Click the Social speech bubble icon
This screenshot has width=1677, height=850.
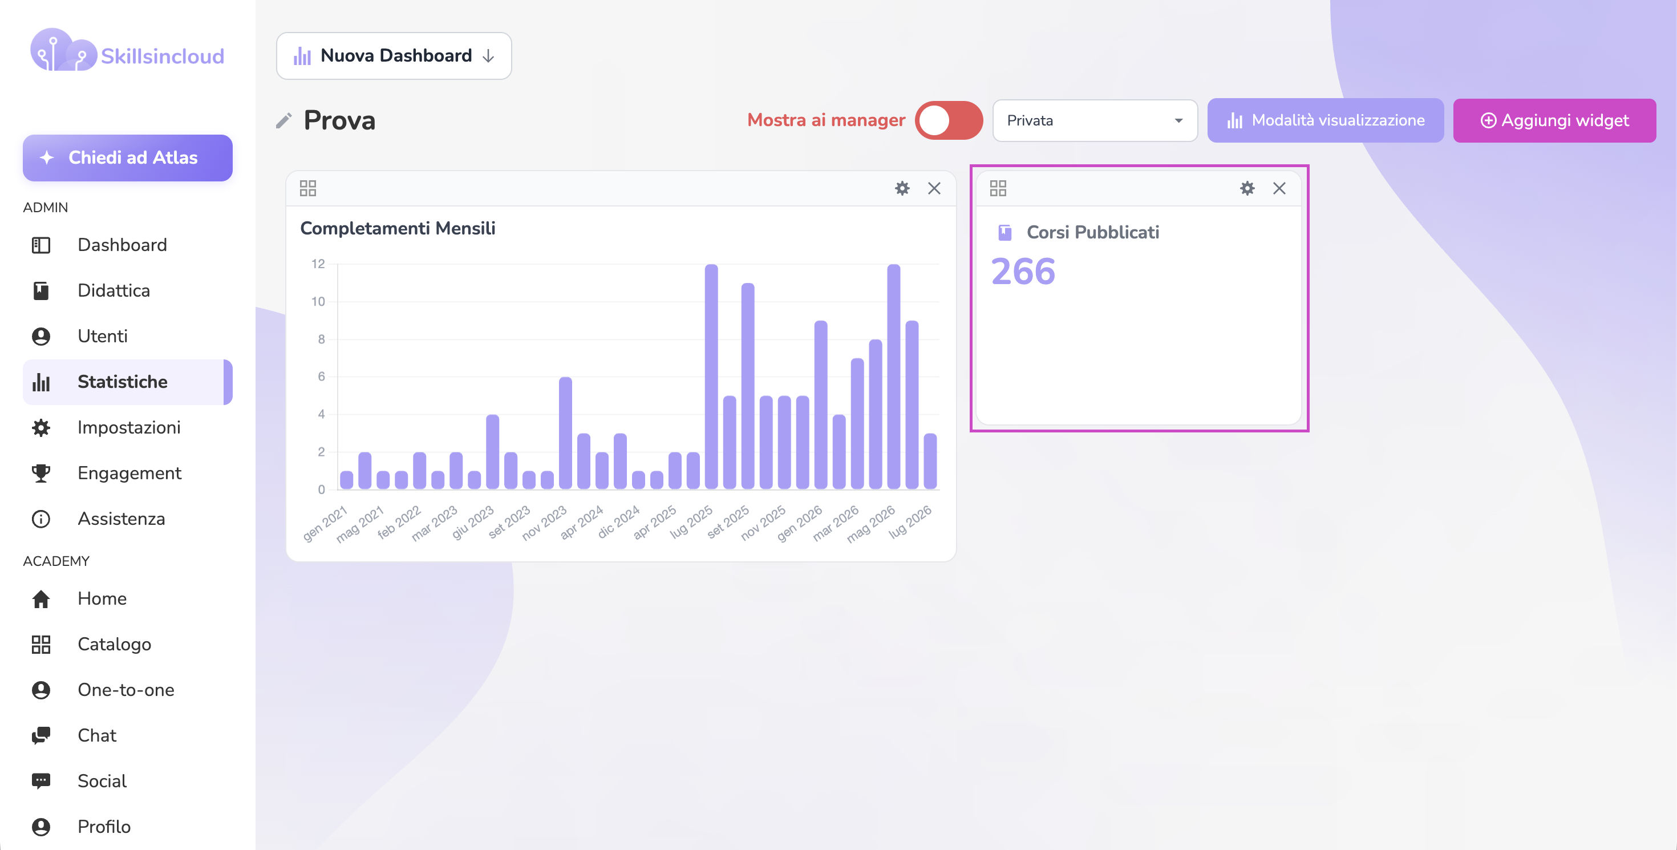[x=41, y=781]
